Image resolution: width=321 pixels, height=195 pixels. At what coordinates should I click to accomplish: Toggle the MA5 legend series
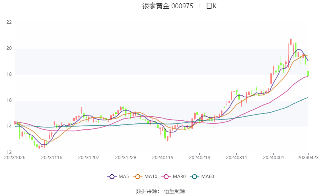point(118,177)
